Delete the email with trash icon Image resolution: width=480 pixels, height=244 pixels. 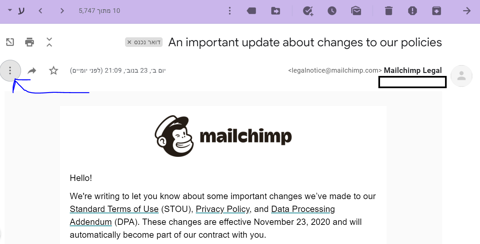pyautogui.click(x=389, y=11)
